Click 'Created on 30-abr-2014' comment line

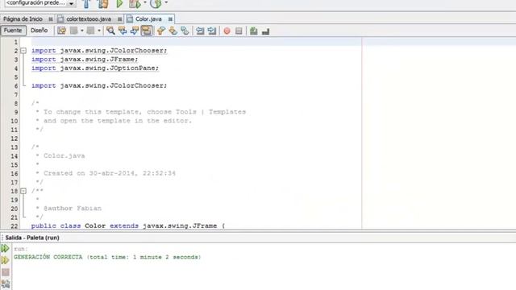[x=110, y=173]
